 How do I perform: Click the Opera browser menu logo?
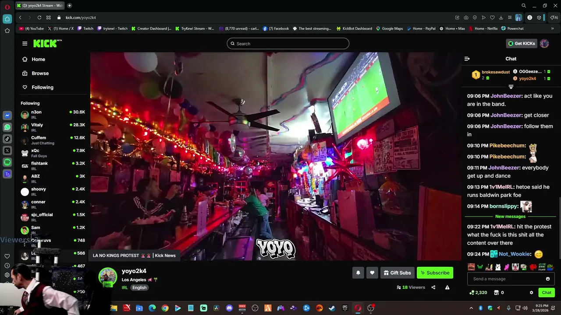tap(7, 7)
